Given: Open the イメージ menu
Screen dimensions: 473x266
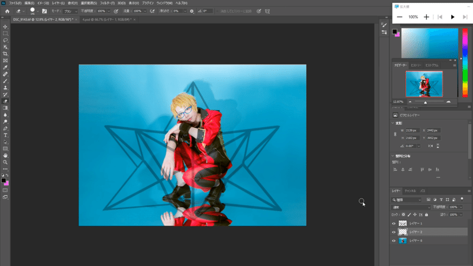Looking at the screenshot, I should (x=43, y=3).
